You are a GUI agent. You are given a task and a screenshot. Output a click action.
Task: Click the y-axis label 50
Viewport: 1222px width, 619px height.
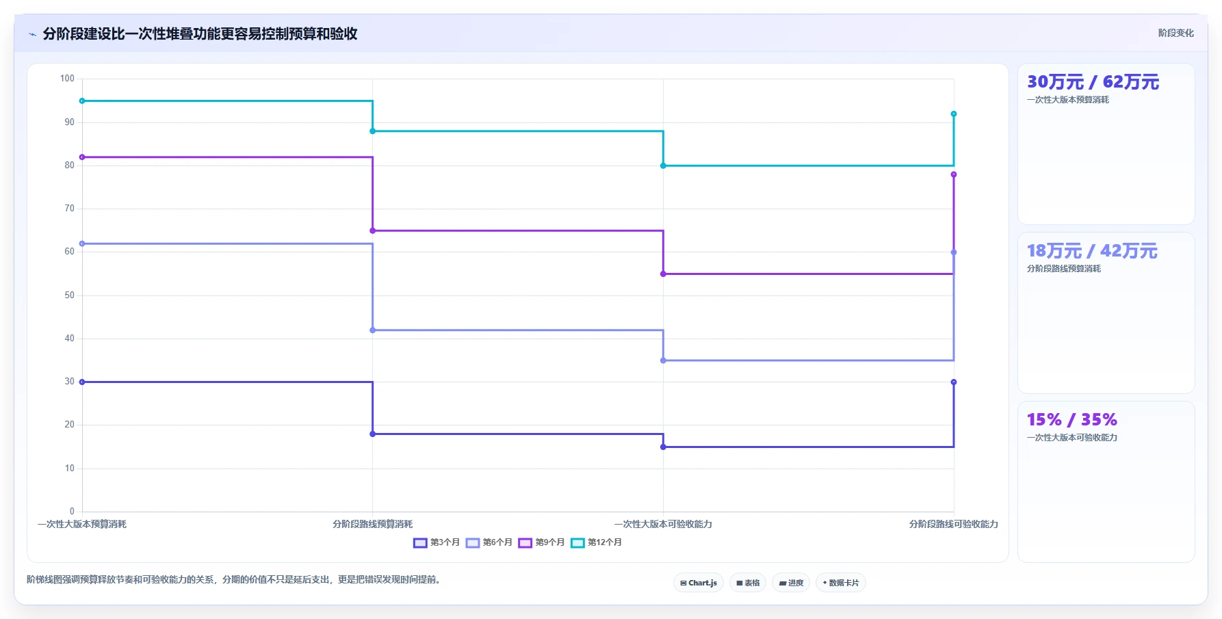click(69, 295)
